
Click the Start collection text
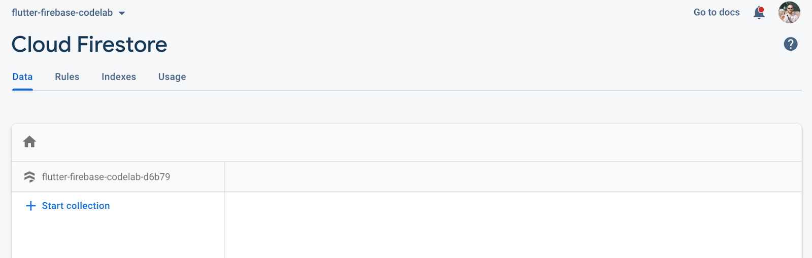(76, 206)
